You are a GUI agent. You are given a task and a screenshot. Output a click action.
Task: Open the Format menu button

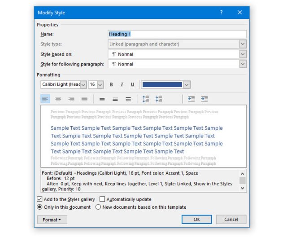pos(52,220)
